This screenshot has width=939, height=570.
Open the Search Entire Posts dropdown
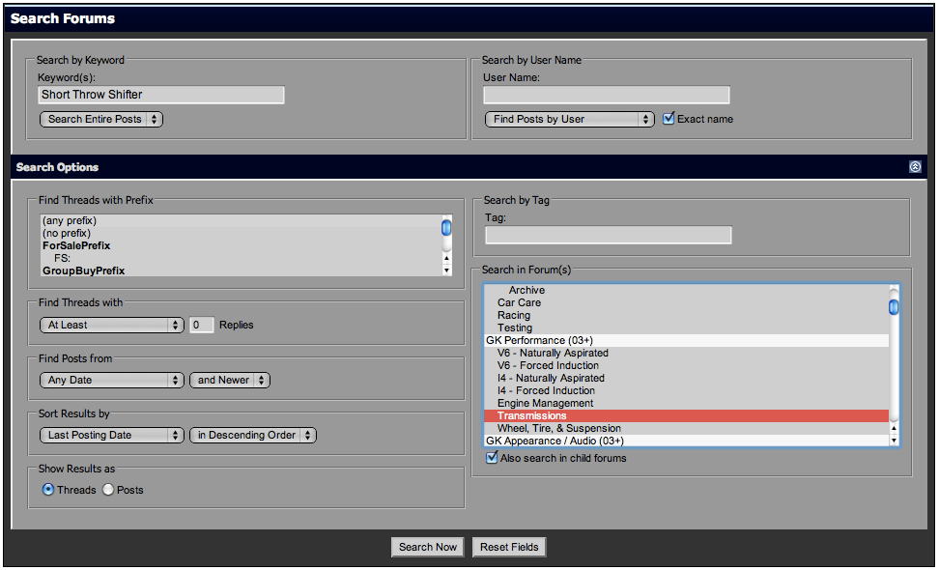coord(101,119)
